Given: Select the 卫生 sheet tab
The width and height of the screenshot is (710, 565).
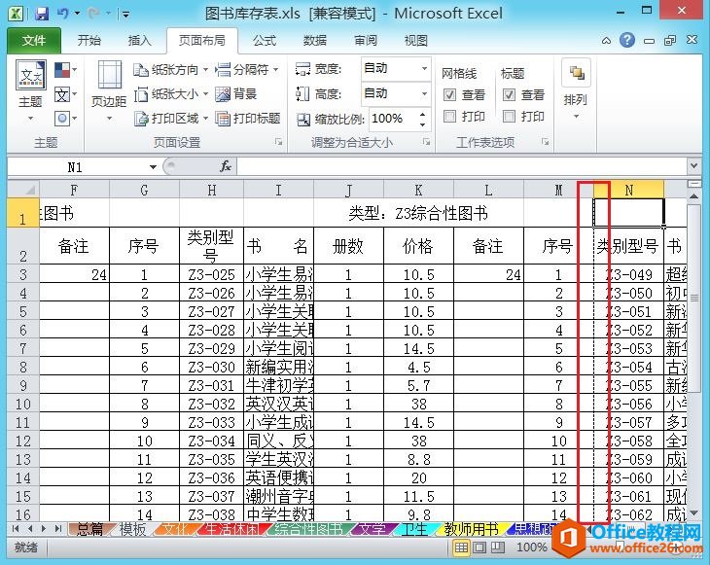Looking at the screenshot, I should [x=414, y=529].
